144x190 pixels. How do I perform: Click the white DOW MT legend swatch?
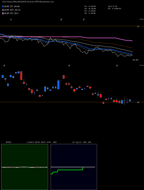point(3,10)
